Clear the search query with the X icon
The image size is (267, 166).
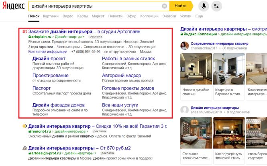164,6
